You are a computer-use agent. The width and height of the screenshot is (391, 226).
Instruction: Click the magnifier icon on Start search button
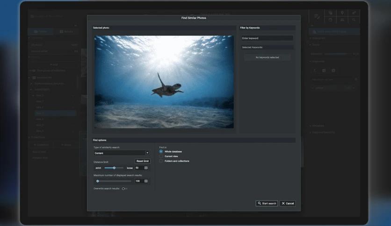coord(259,203)
